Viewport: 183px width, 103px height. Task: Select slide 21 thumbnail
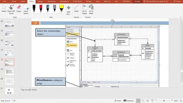9,91
